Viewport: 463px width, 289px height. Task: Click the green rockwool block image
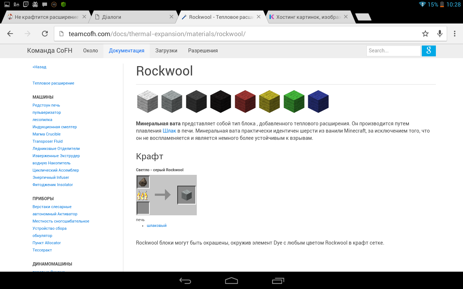294,102
